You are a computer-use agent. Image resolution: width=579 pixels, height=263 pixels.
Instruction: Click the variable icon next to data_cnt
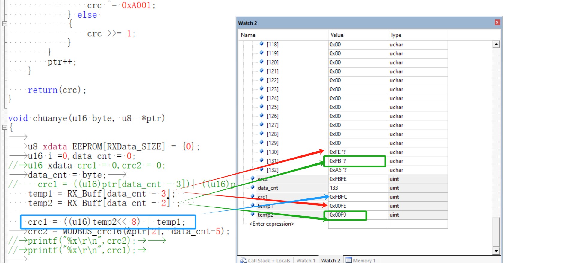click(253, 187)
